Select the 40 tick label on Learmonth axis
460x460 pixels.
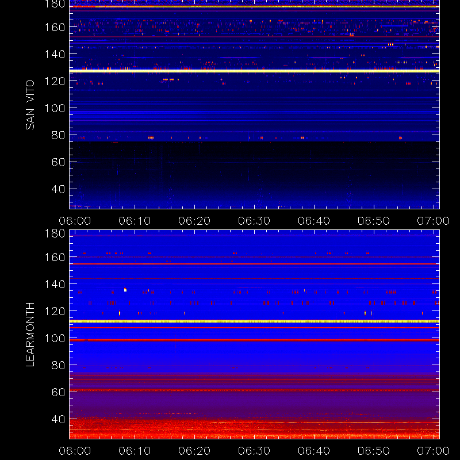click(x=58, y=419)
